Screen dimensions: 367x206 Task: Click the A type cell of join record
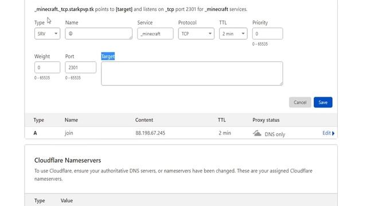pos(35,133)
